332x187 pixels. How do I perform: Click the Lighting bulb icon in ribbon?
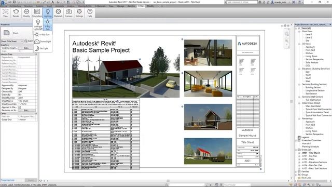coord(48,12)
